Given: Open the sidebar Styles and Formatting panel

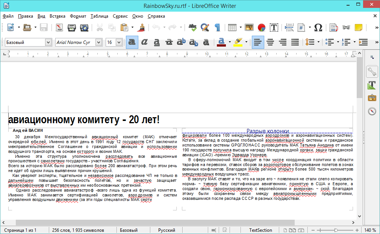Looking at the screenshot, I should [x=372, y=85].
